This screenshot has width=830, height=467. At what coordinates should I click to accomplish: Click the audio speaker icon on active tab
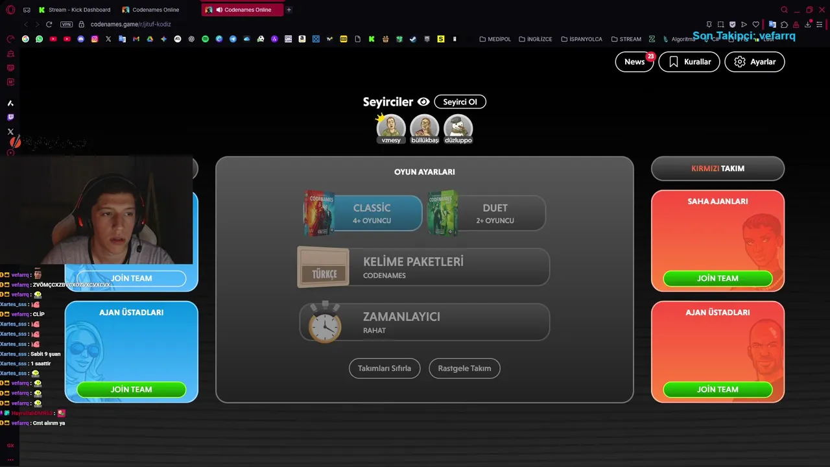pos(219,10)
